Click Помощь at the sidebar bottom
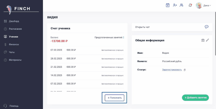 tap(14, 106)
